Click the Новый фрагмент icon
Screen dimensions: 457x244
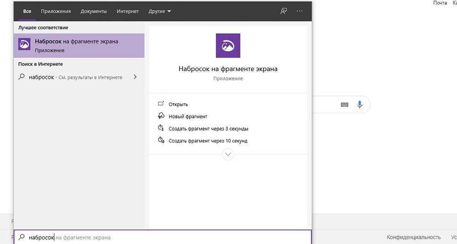point(161,116)
